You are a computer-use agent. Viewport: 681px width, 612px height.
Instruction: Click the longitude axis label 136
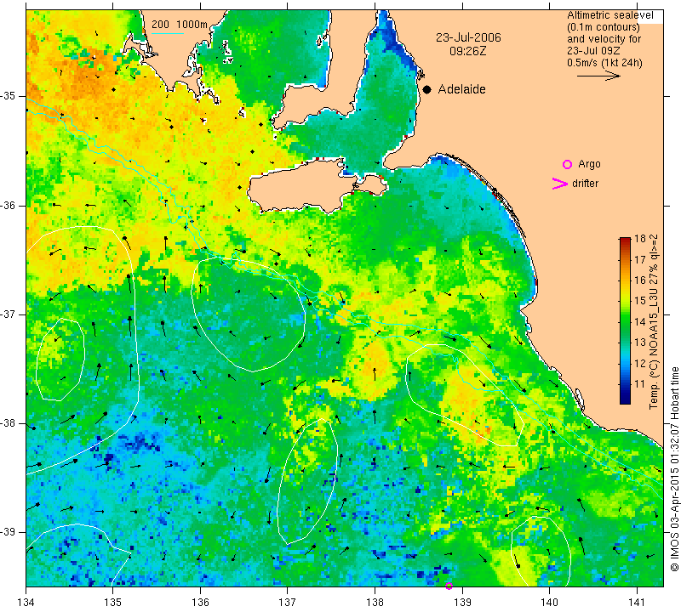pyautogui.click(x=200, y=602)
